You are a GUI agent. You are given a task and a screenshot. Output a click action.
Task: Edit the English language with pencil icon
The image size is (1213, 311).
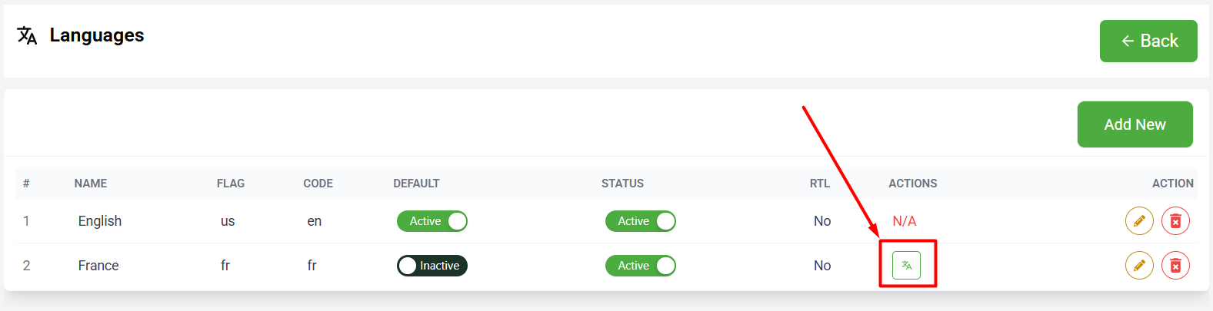tap(1139, 221)
